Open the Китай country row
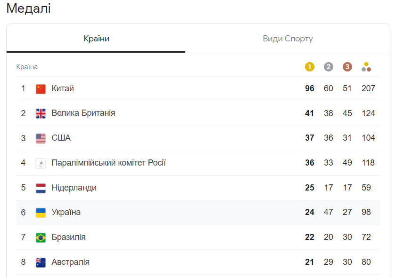Viewport: 396px width, 278px height. click(x=63, y=88)
